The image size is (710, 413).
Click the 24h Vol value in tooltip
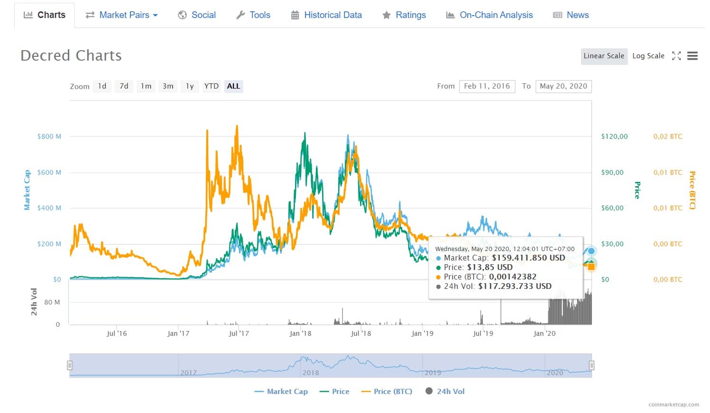click(515, 286)
